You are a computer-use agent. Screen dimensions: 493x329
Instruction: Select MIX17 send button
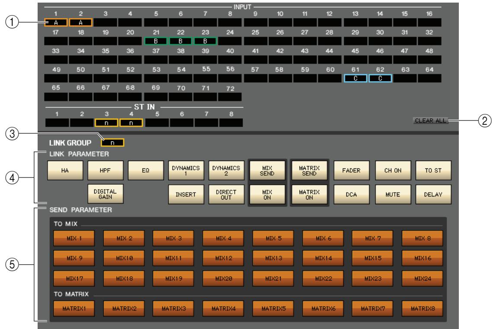pos(74,278)
